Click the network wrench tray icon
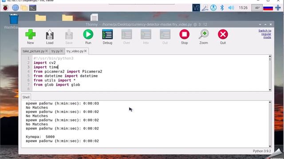 205,8
